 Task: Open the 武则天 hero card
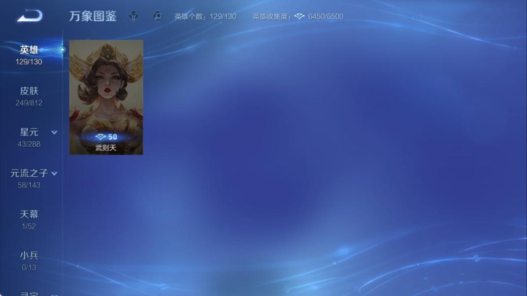coord(106,97)
